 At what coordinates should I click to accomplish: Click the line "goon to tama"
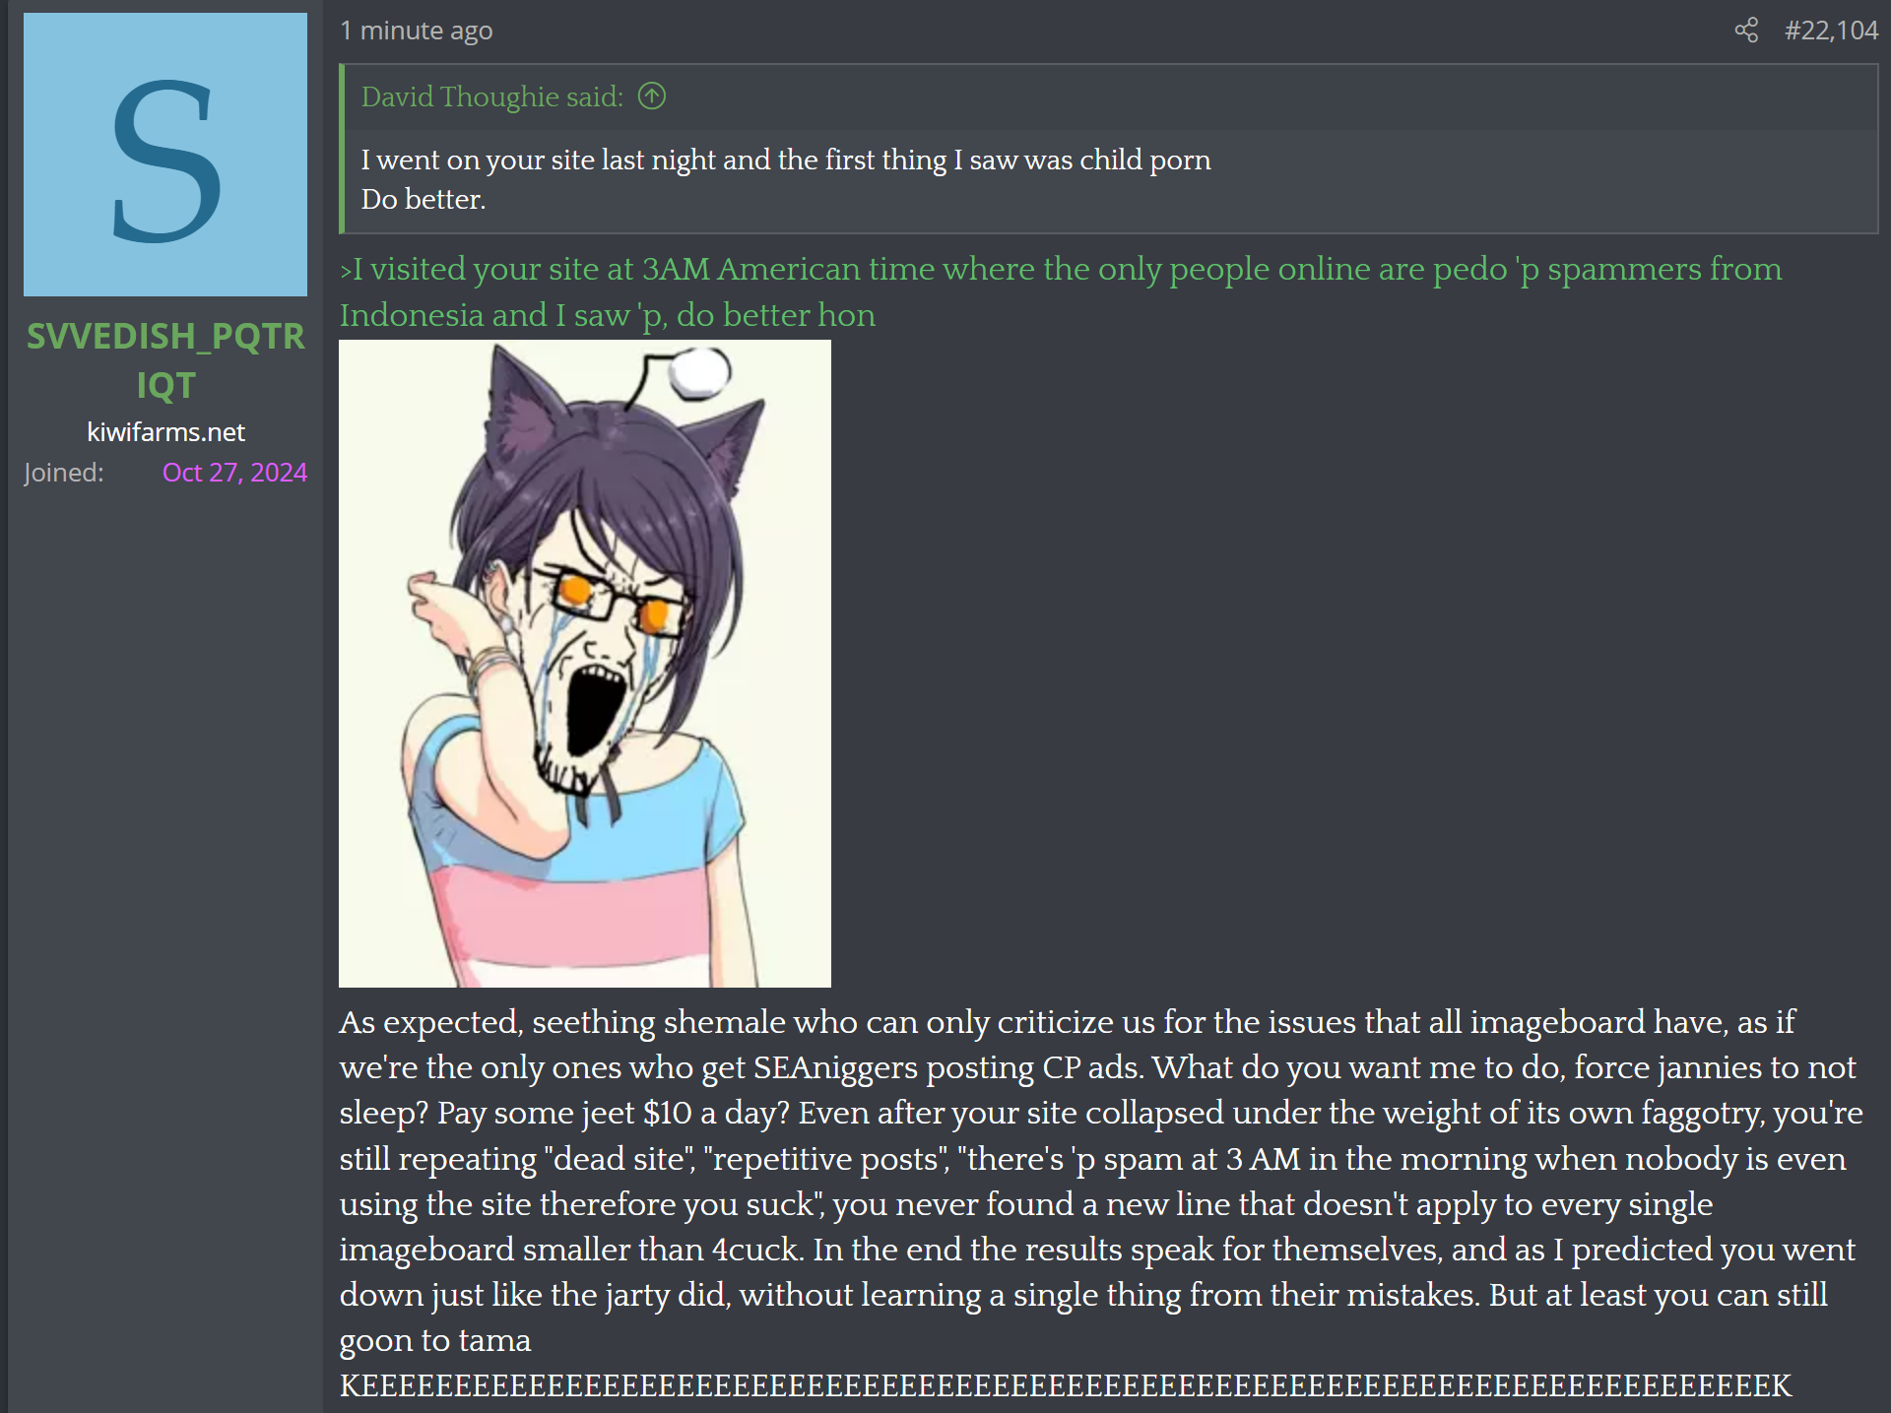435,1340
